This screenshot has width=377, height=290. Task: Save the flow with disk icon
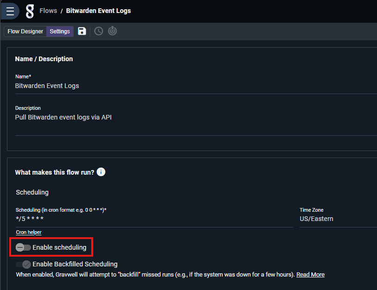(x=82, y=31)
